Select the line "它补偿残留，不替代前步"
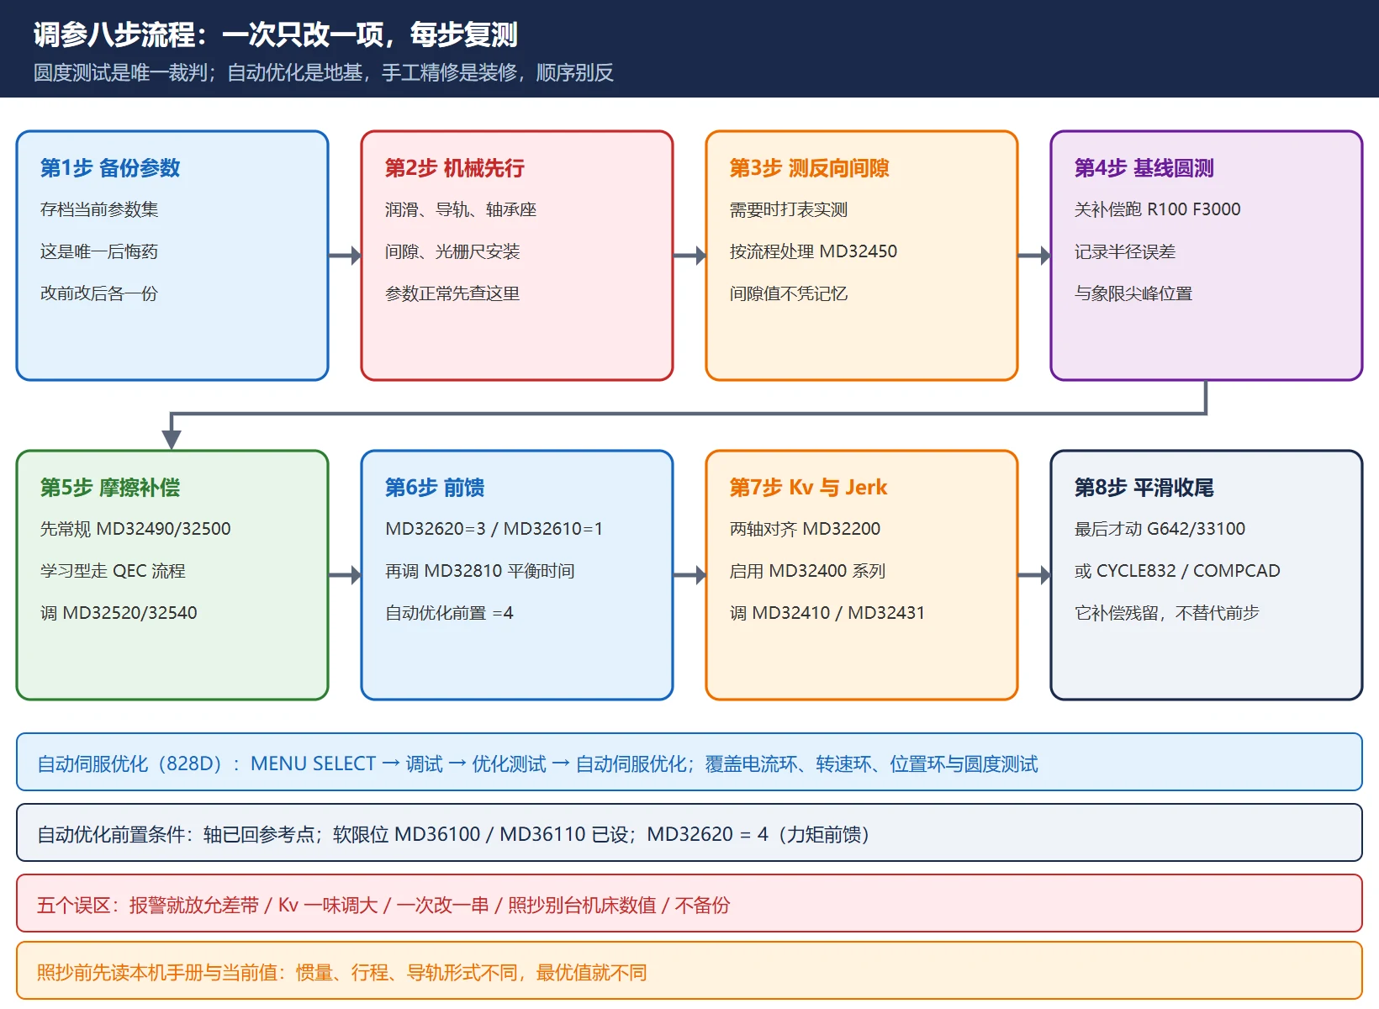Viewport: 1379px width, 1009px height. [x=1167, y=613]
